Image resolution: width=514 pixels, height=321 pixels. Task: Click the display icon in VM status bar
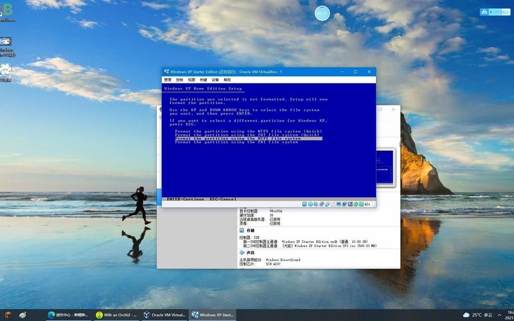click(x=340, y=204)
